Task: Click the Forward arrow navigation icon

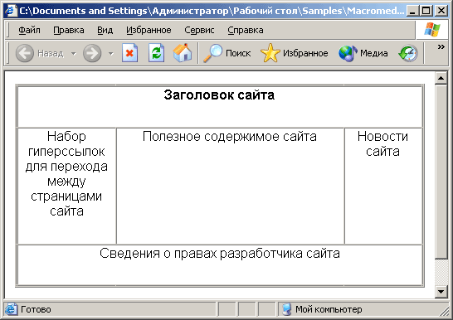Action: pyautogui.click(x=92, y=53)
